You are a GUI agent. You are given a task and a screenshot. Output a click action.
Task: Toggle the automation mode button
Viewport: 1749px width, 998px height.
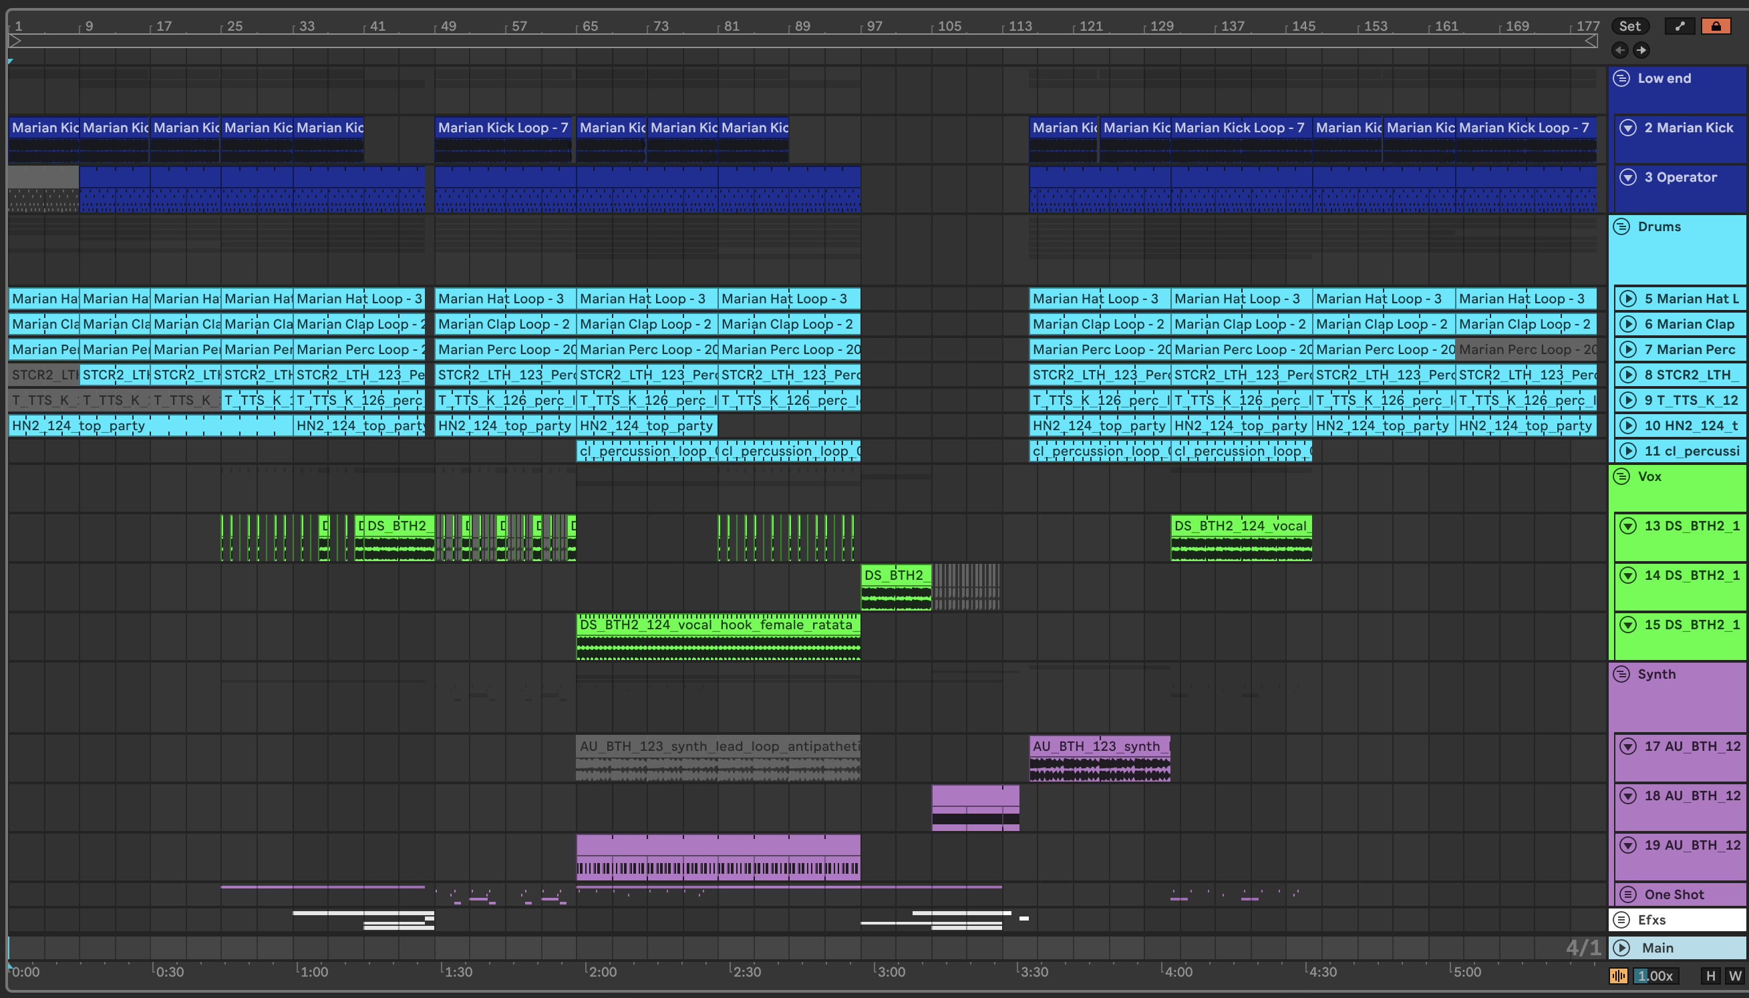pyautogui.click(x=1680, y=26)
